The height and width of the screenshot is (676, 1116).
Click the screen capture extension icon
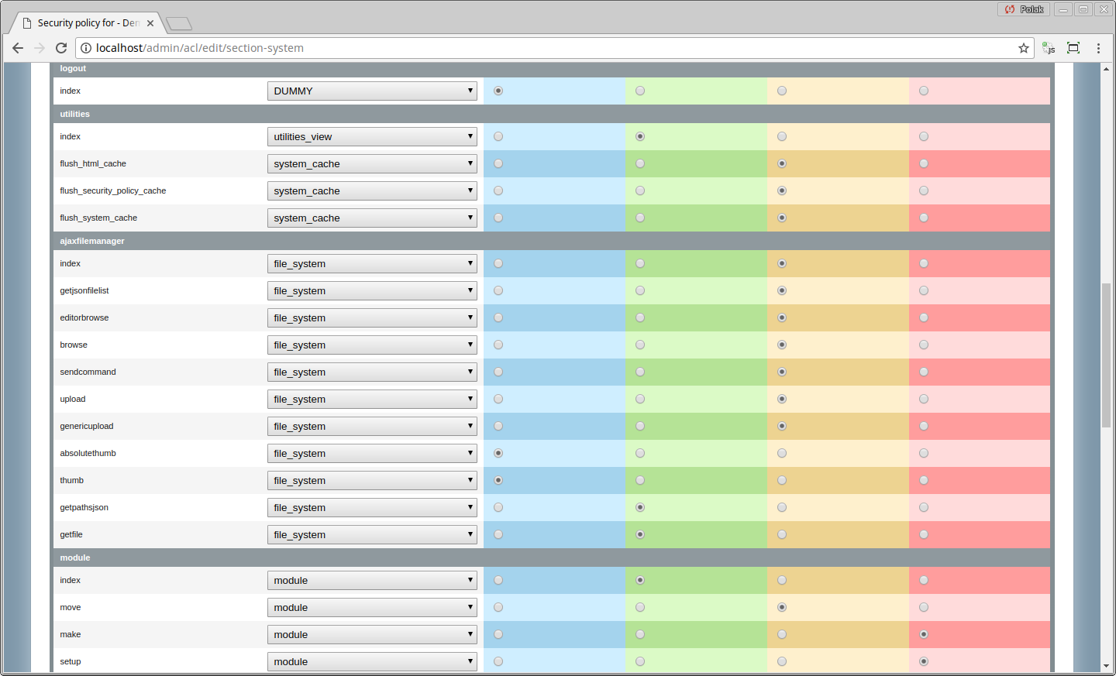click(x=1073, y=48)
